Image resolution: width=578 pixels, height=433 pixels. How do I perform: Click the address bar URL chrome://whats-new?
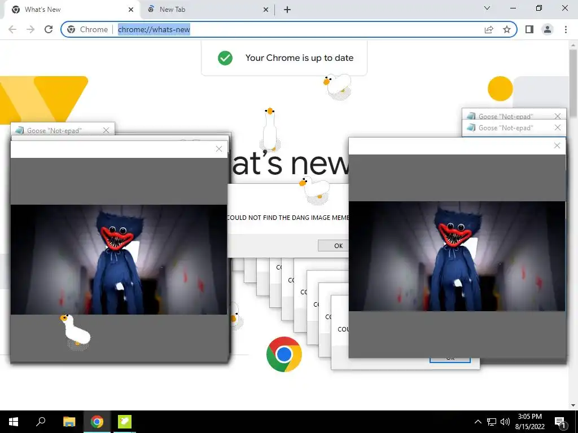tap(154, 29)
